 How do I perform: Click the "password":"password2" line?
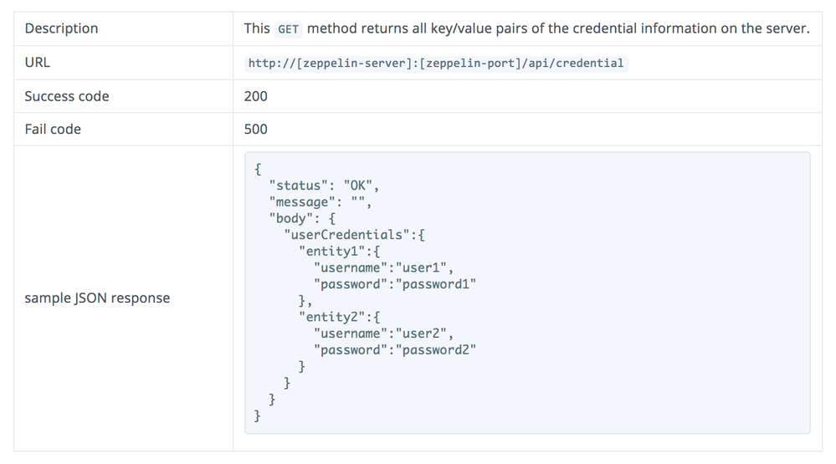coord(394,350)
